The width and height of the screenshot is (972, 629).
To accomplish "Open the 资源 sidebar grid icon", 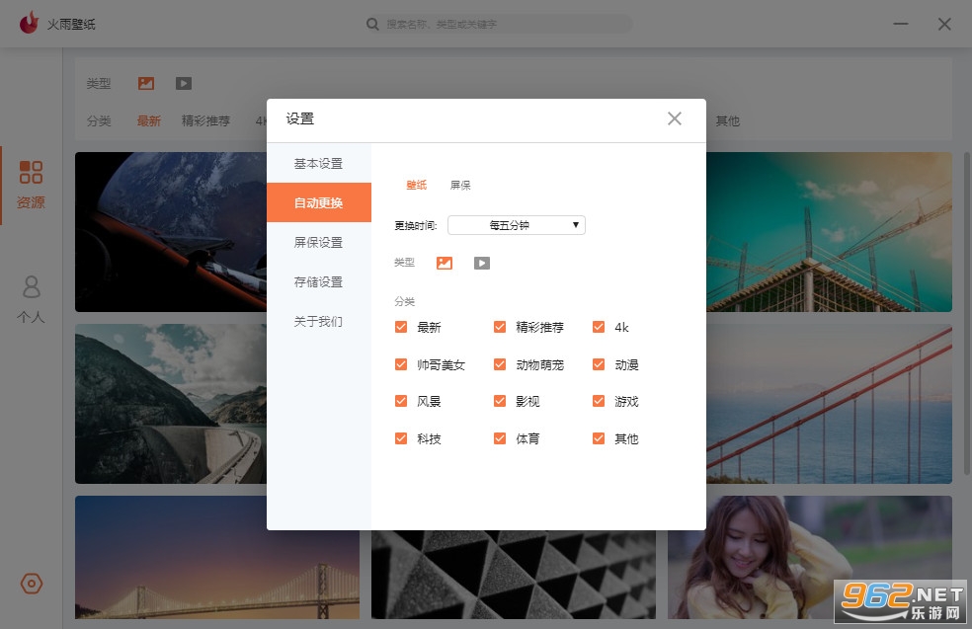I will 31,172.
